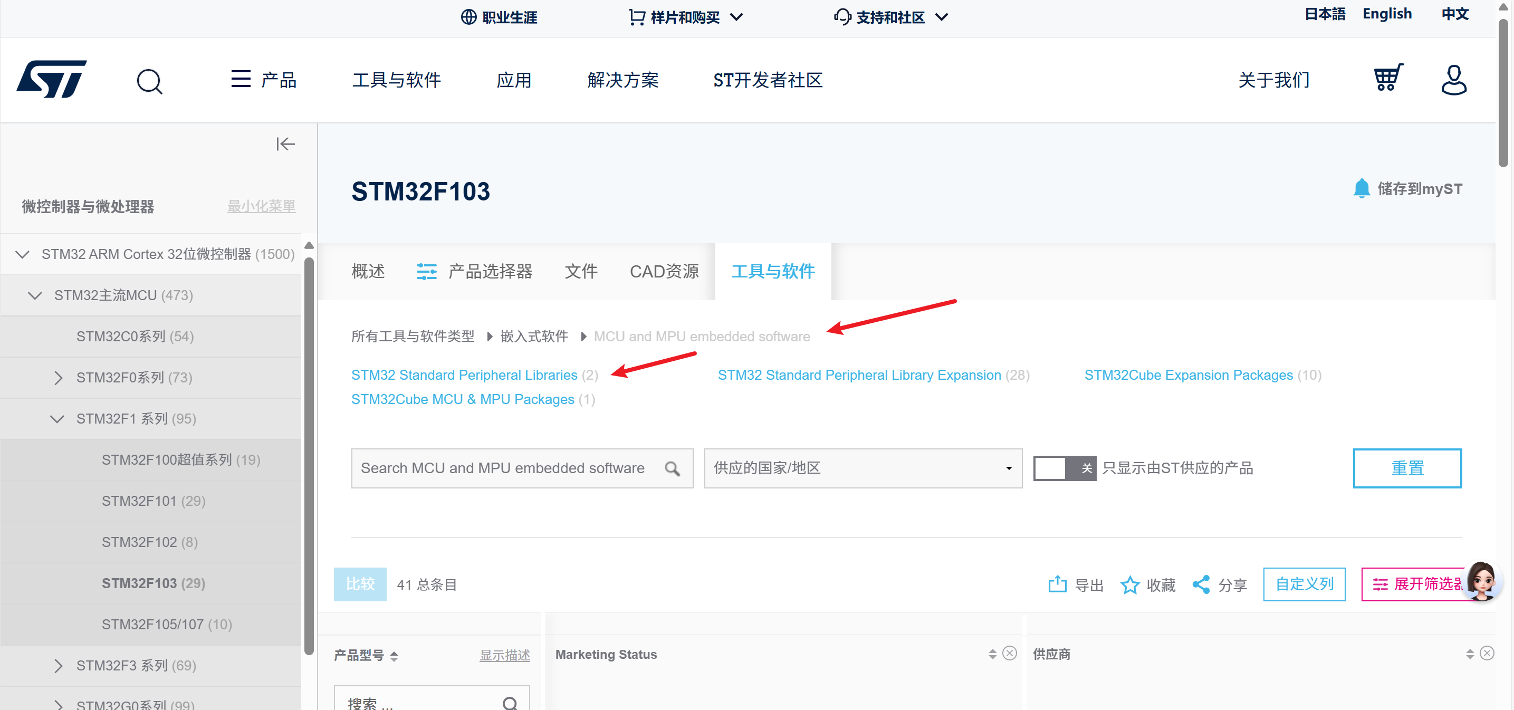Open the user account icon

tap(1453, 79)
